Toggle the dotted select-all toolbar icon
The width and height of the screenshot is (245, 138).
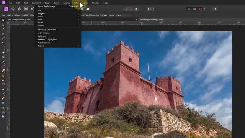pyautogui.click(x=125, y=9)
